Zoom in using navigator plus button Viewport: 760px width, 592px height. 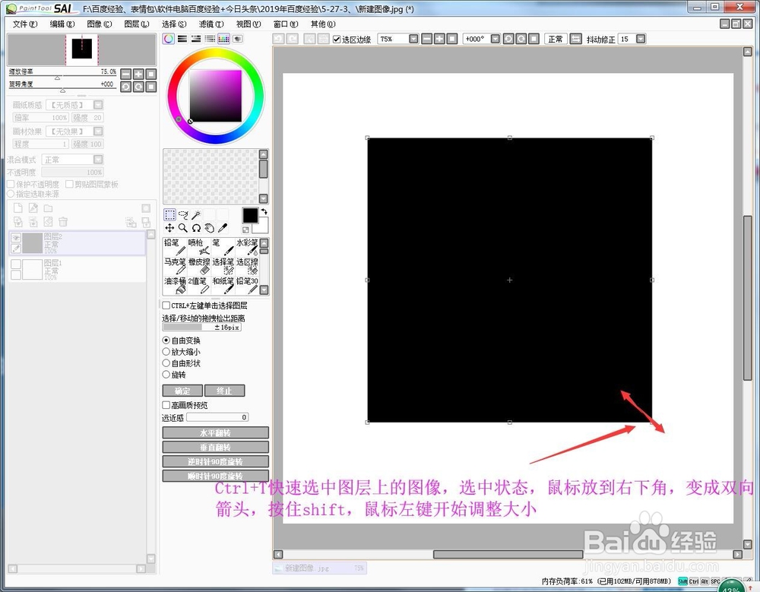click(x=138, y=74)
